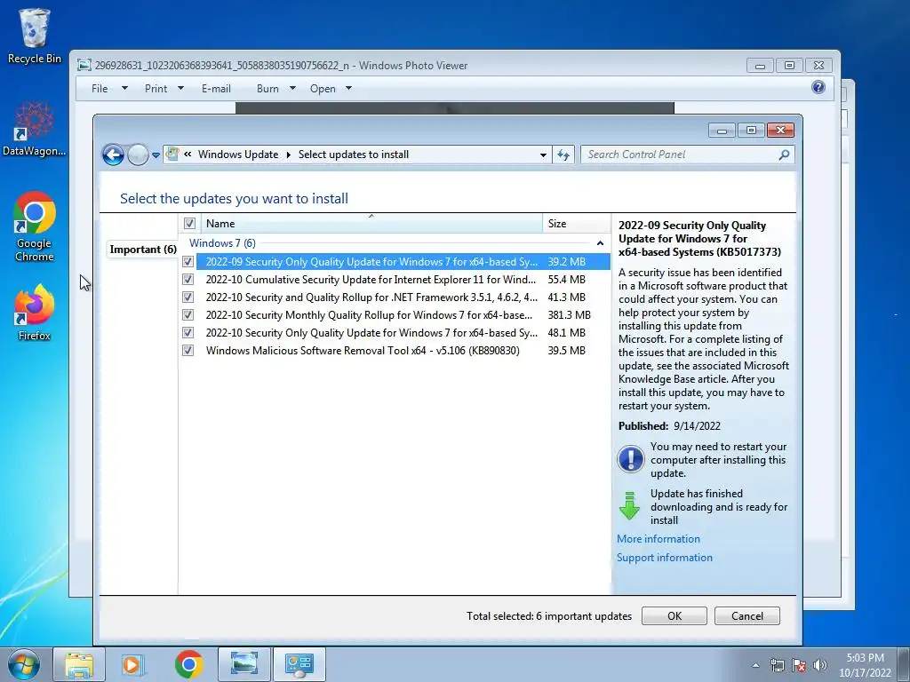Toggle the select-all checkbox in header
This screenshot has width=910, height=682.
pyautogui.click(x=189, y=223)
